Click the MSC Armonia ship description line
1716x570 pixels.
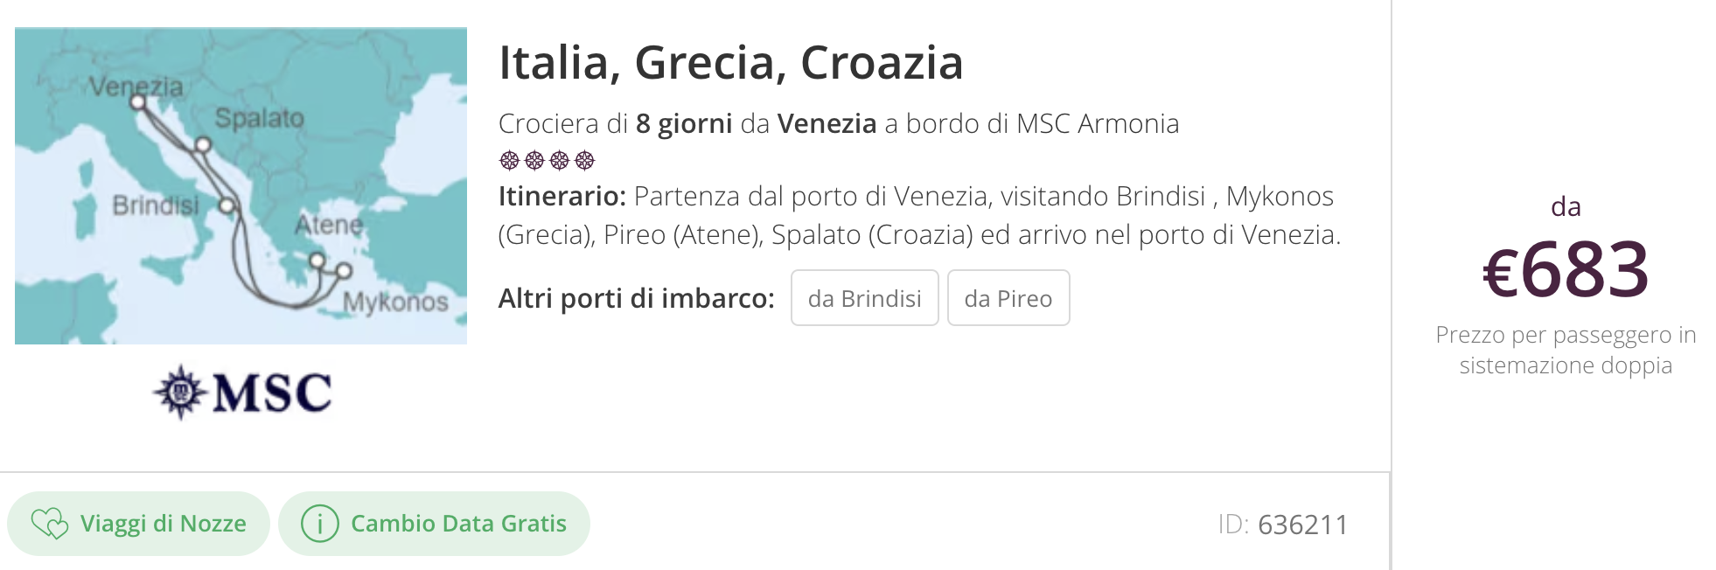[839, 123]
